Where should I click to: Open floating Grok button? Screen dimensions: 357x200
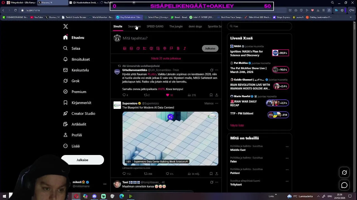click(344, 172)
